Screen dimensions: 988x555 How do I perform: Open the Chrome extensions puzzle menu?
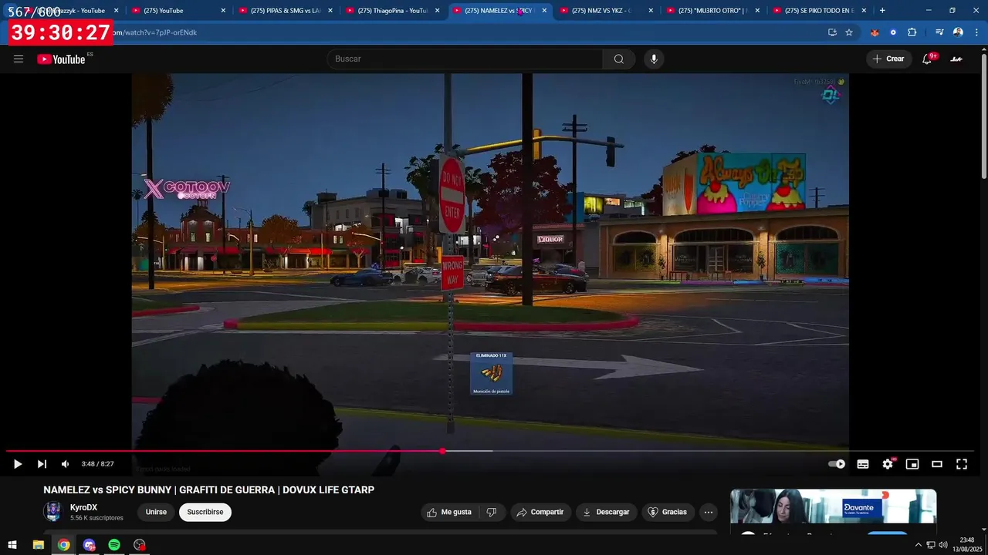pyautogui.click(x=912, y=32)
